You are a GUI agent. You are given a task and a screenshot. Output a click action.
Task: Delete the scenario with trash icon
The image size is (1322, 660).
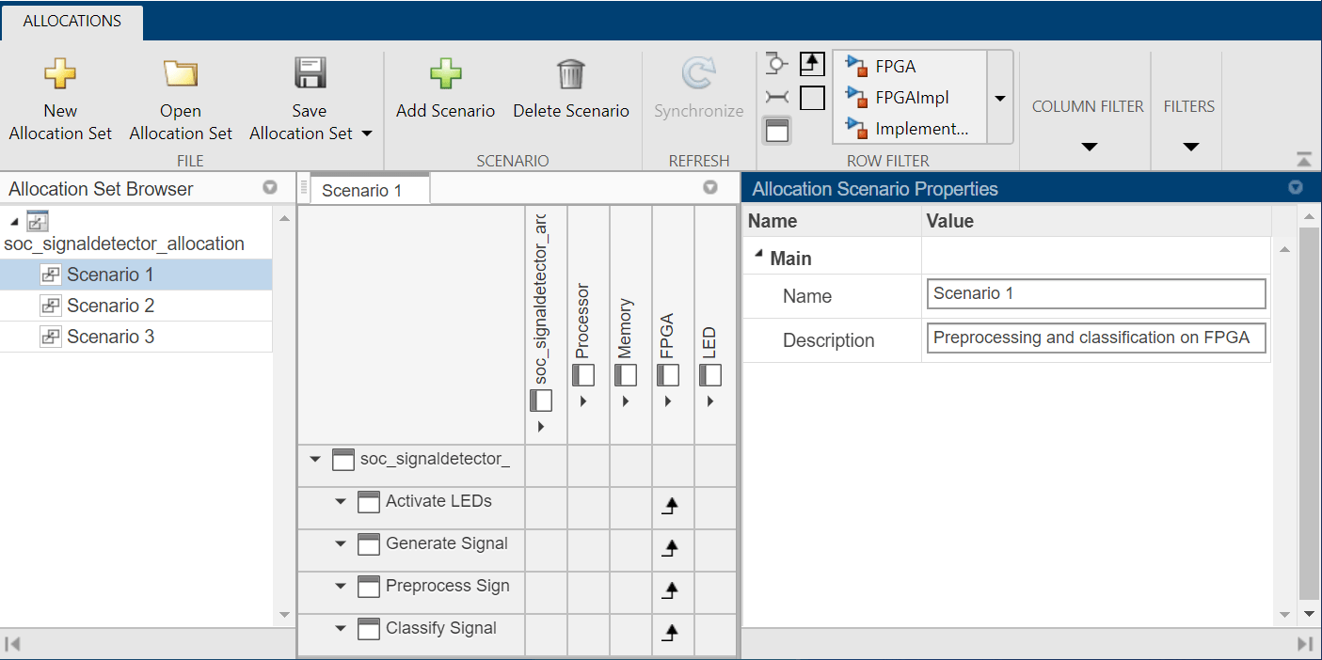[570, 73]
